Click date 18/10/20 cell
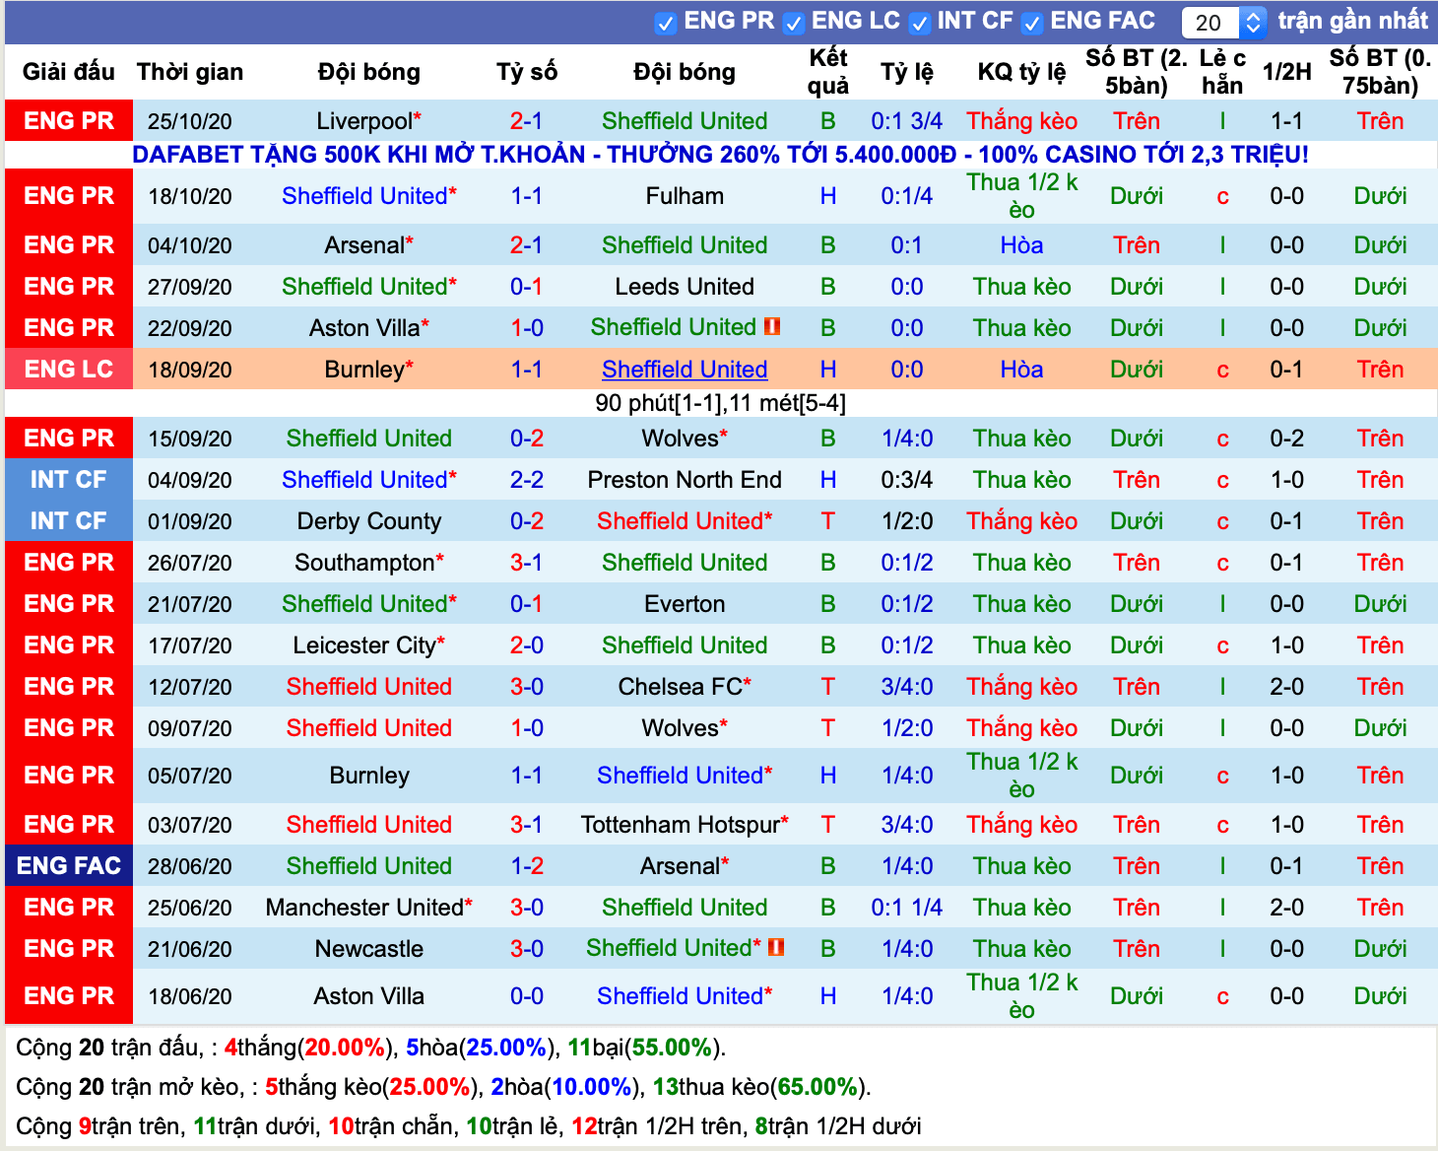Viewport: 1438px width, 1151px height. [x=190, y=196]
